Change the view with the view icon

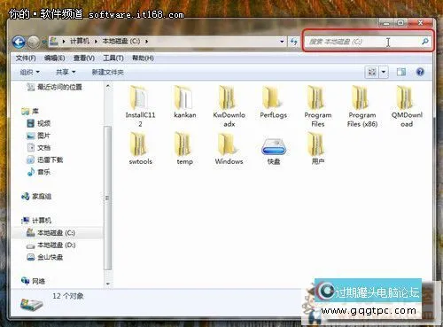coord(372,72)
